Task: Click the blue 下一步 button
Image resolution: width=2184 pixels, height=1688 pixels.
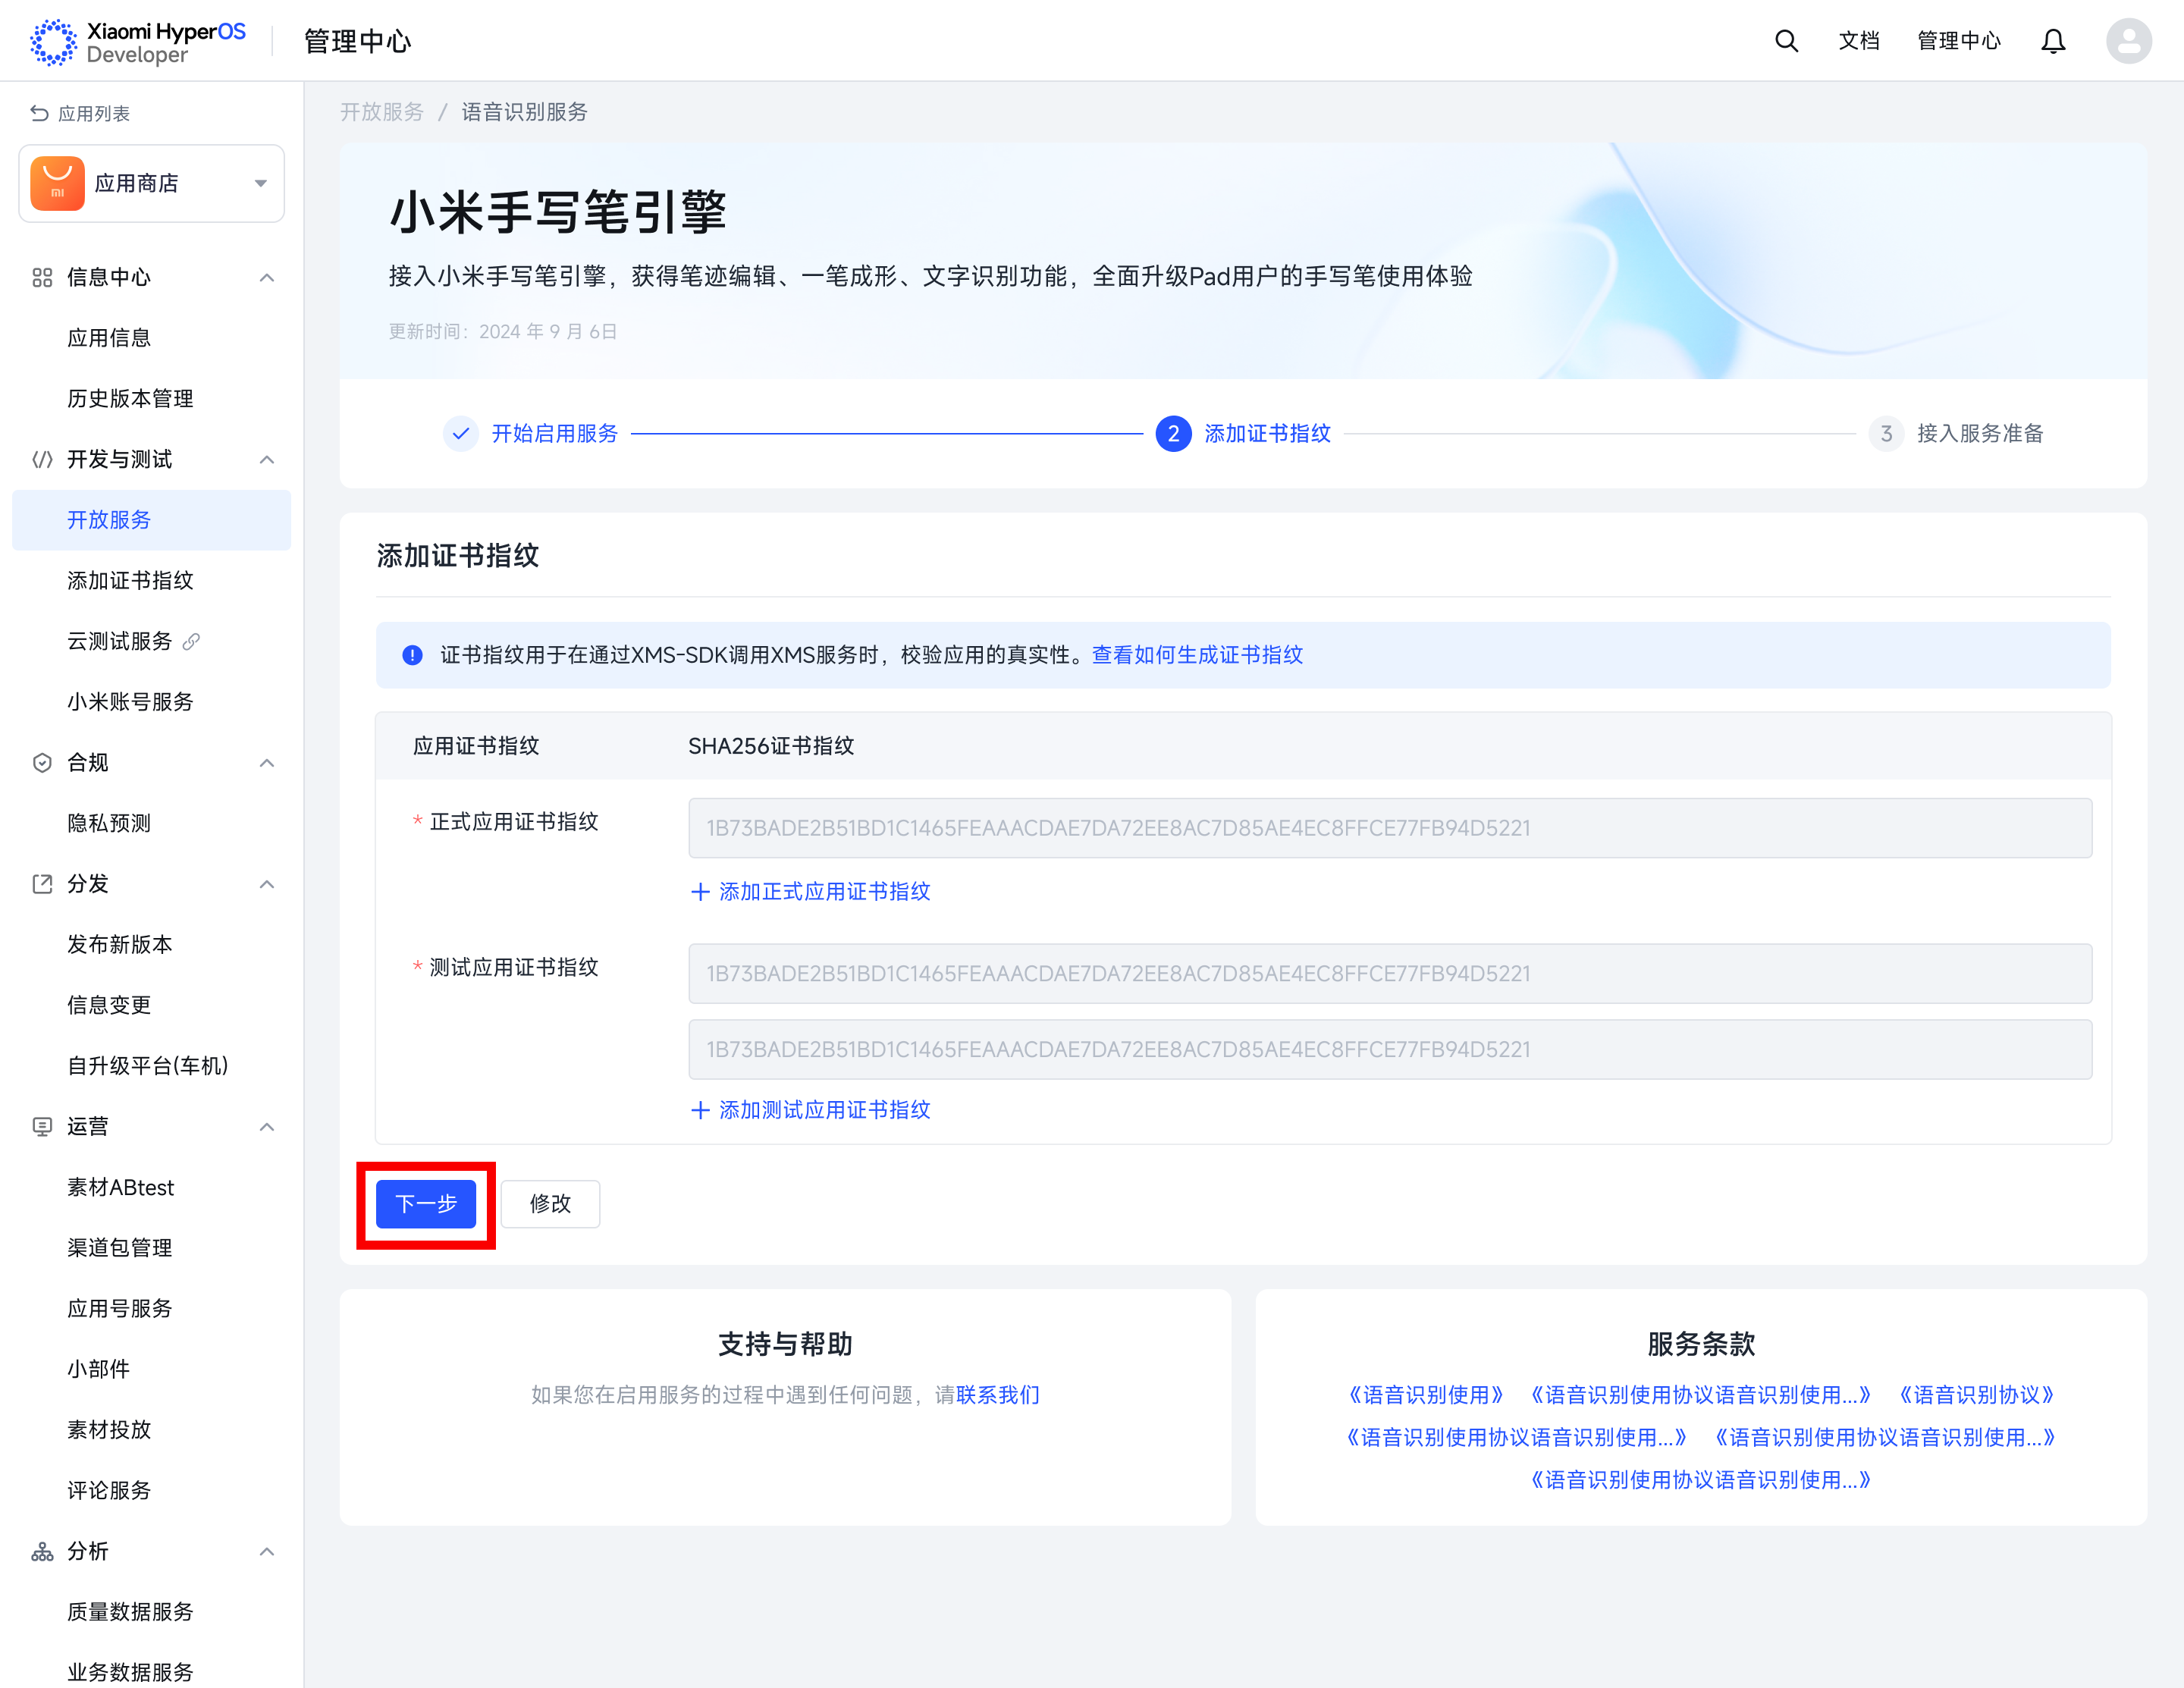Action: tap(426, 1204)
